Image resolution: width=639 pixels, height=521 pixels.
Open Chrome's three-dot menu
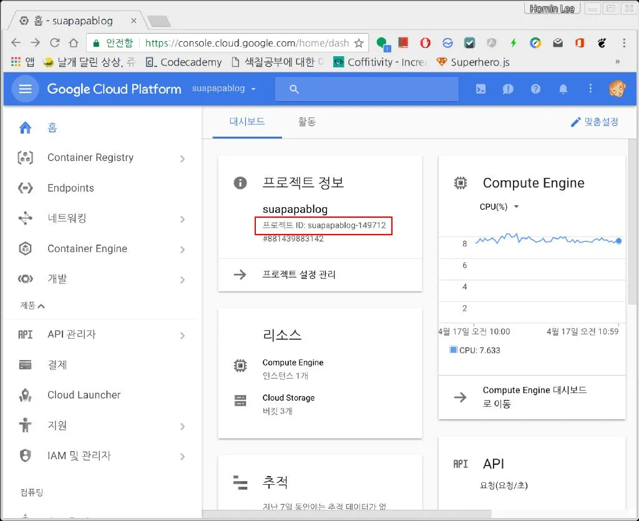624,43
